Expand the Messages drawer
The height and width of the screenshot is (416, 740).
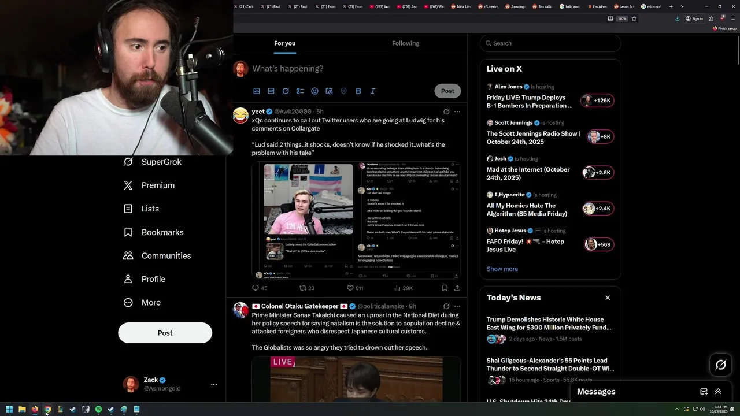click(718, 392)
